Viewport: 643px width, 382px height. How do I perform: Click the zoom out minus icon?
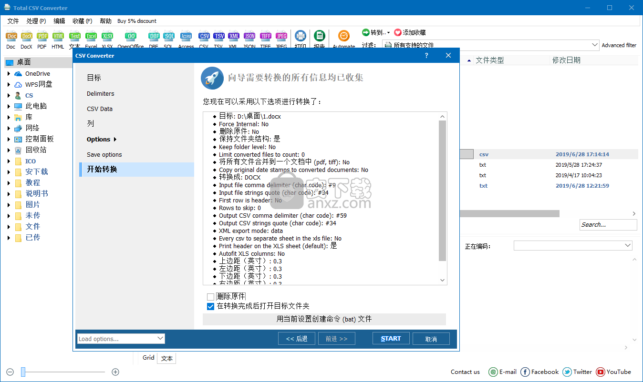tap(10, 372)
